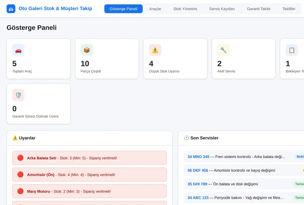Click the Amortisör kontrolü ve kayış değişimi description
This screenshot has height=205, width=304.
244,170
